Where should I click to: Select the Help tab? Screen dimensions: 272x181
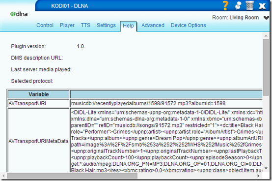click(x=128, y=26)
